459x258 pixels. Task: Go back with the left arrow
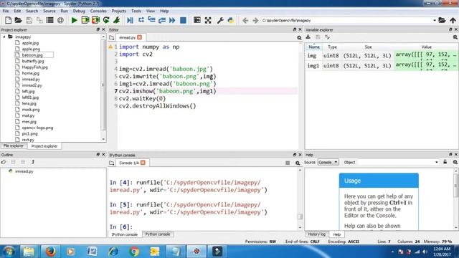click(245, 20)
